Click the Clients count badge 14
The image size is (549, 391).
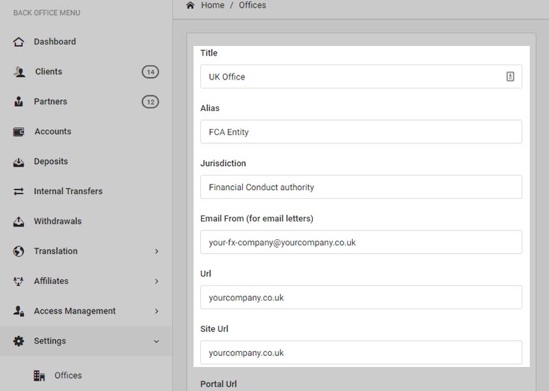tap(150, 72)
